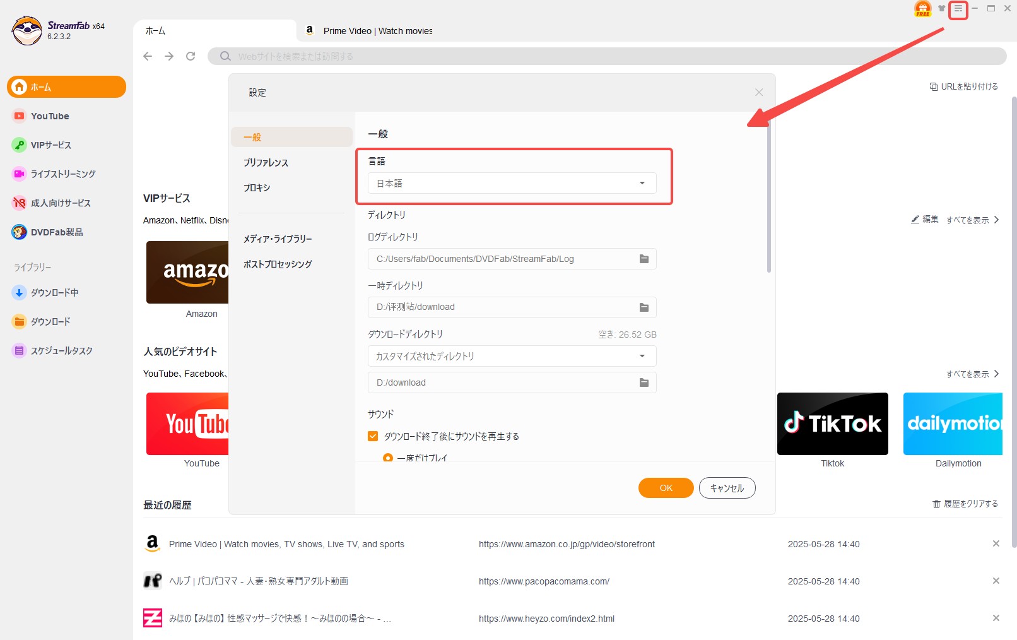Click the 一時ディレクトリ path field

[512, 307]
